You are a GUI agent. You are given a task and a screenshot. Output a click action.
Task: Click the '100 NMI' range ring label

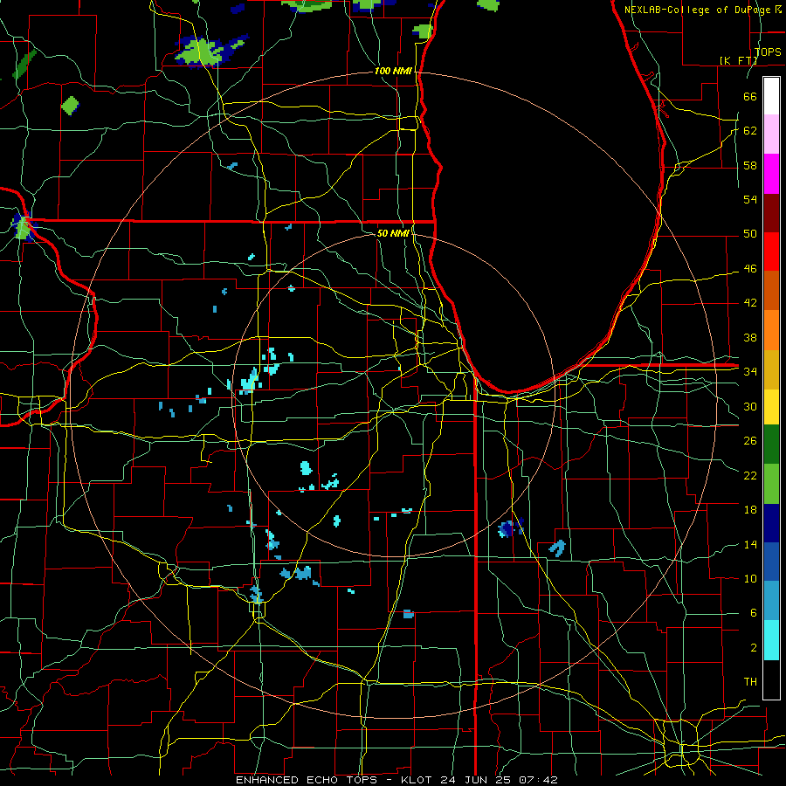[x=393, y=72]
